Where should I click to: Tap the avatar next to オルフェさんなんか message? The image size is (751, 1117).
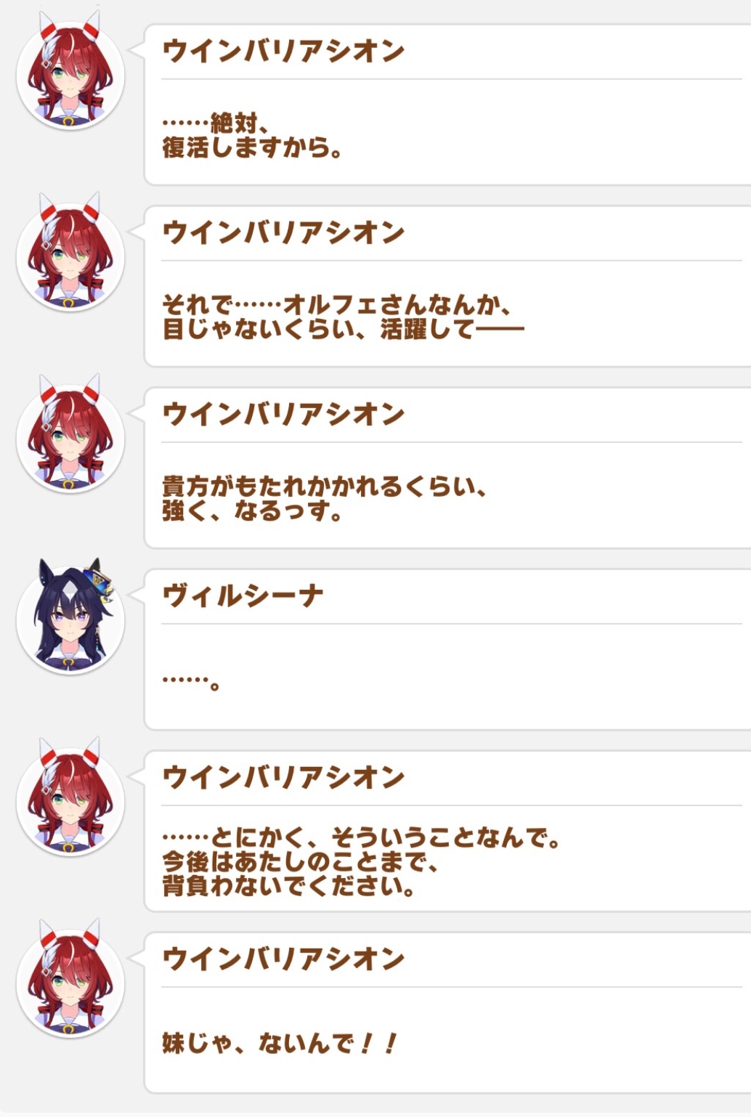70,256
